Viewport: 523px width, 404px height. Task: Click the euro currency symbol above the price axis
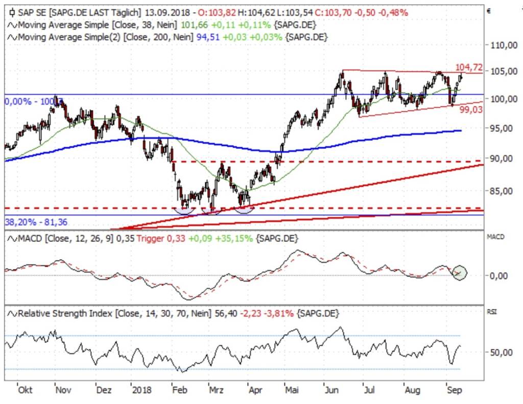tap(489, 11)
